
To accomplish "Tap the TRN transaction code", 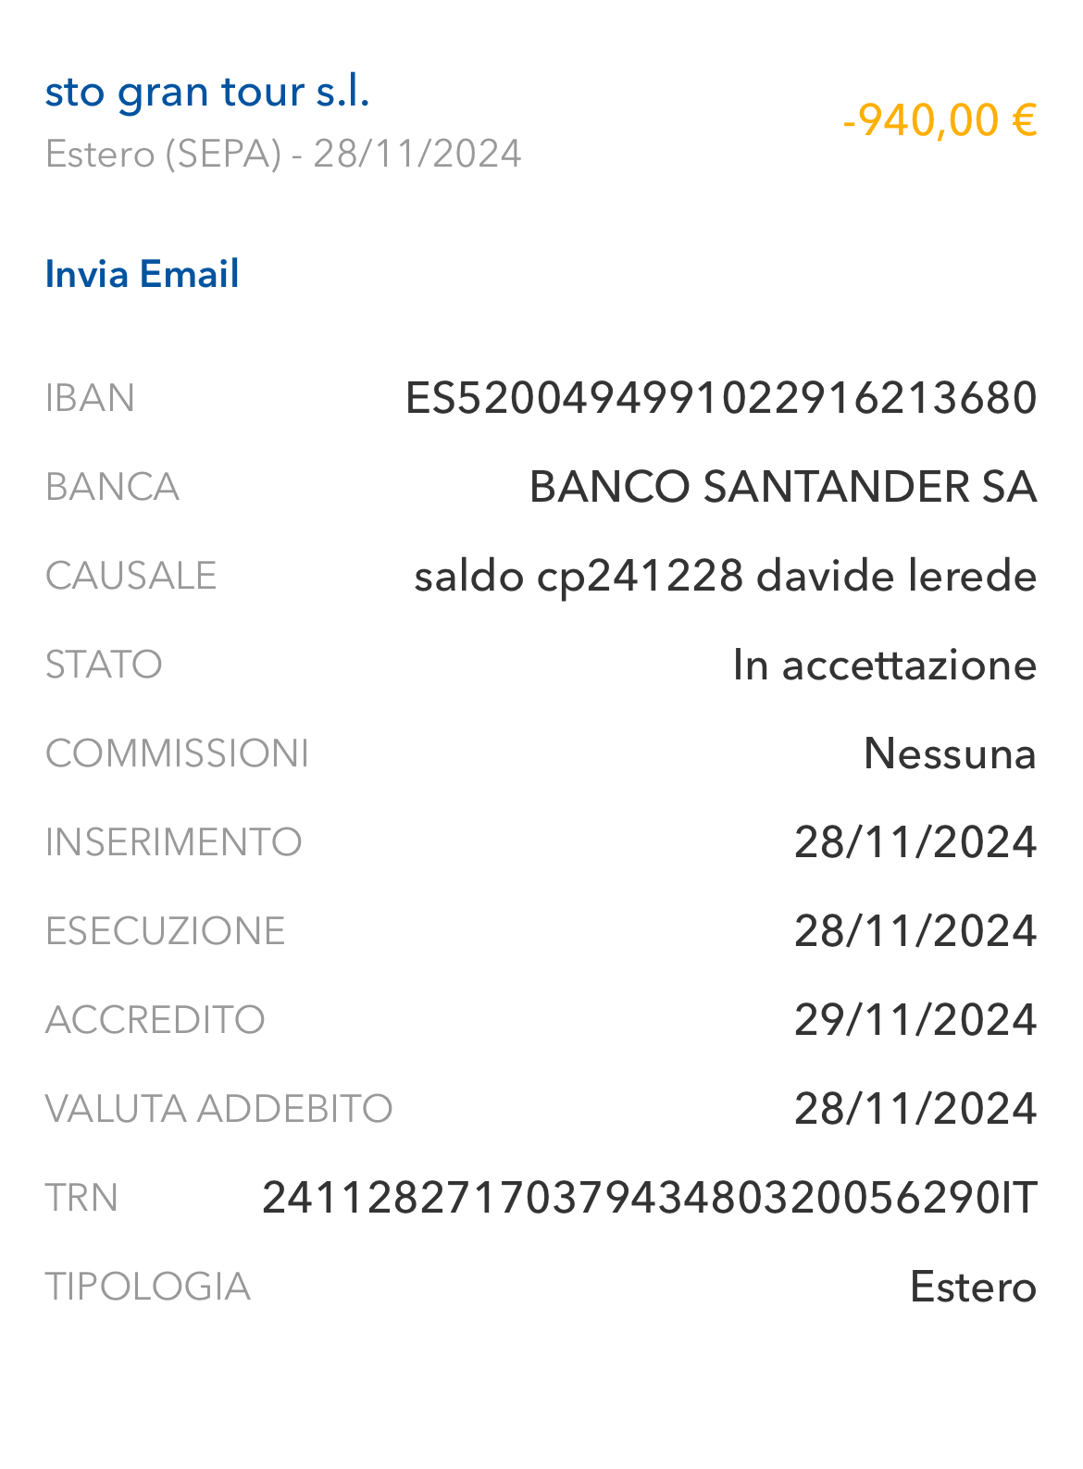I will [x=650, y=1198].
